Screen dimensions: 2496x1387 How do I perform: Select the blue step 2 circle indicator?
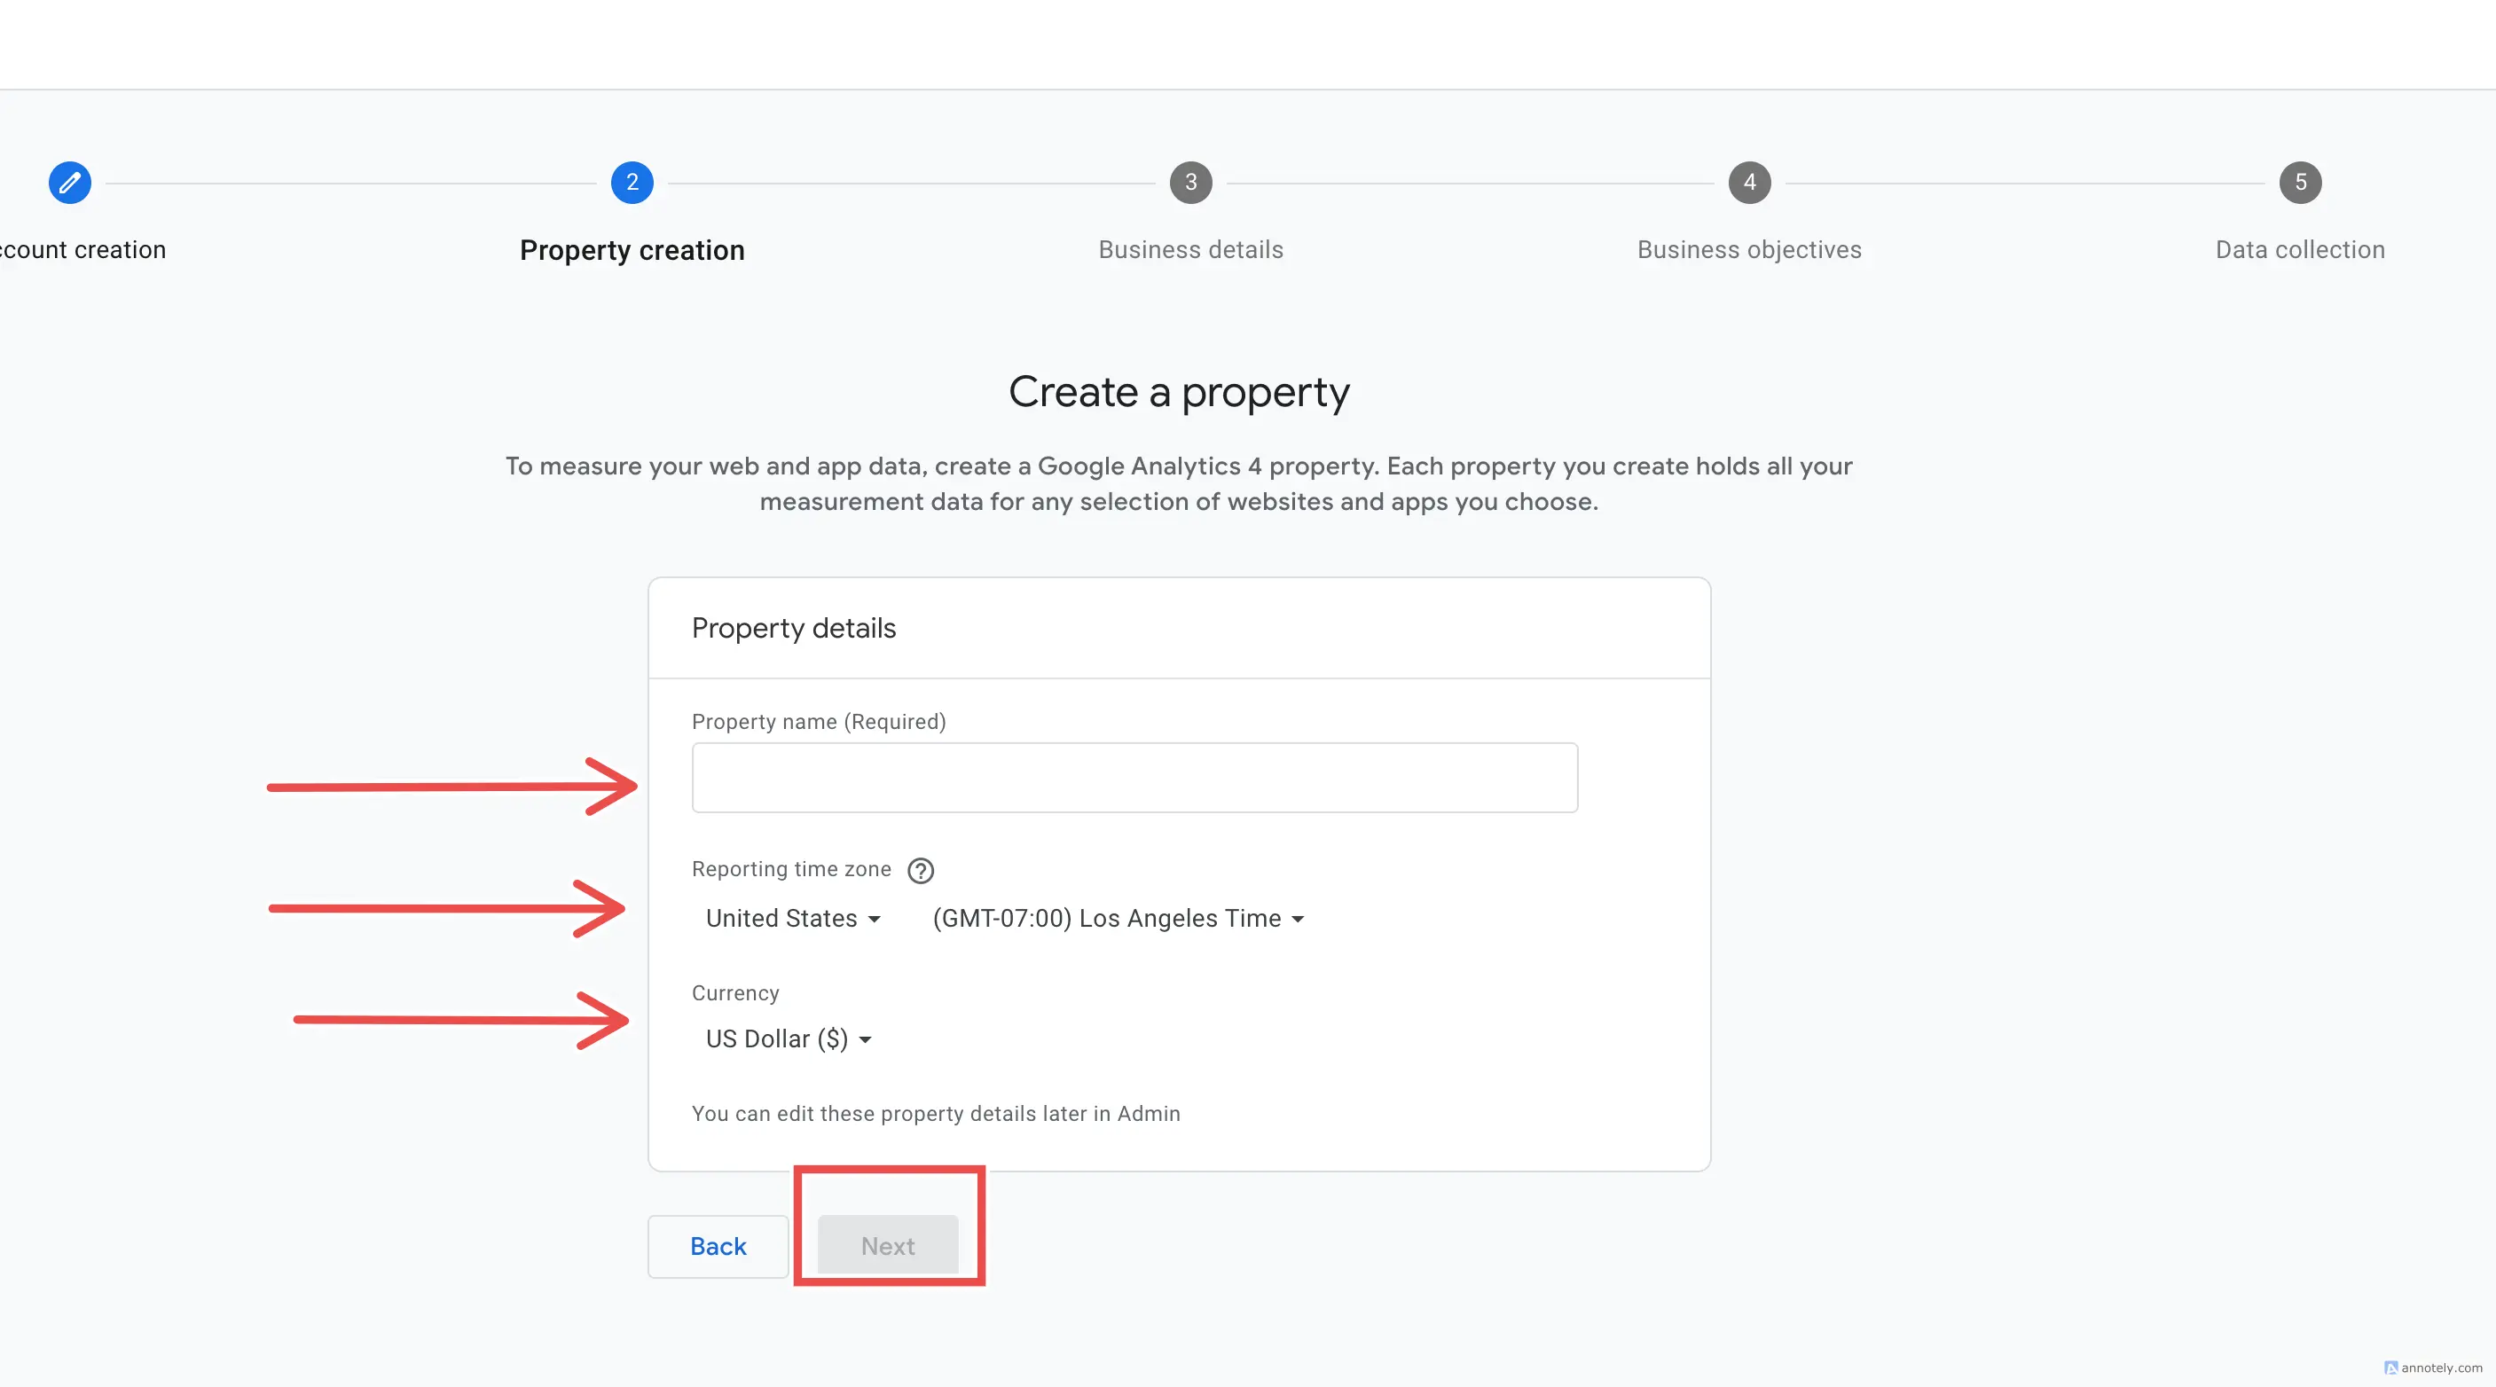tap(632, 182)
